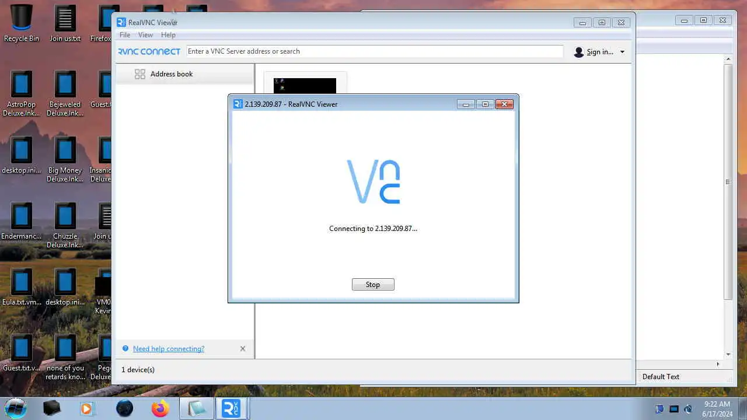
Task: Select the AstroPop Deluxe shortcut icon
Action: (x=22, y=93)
